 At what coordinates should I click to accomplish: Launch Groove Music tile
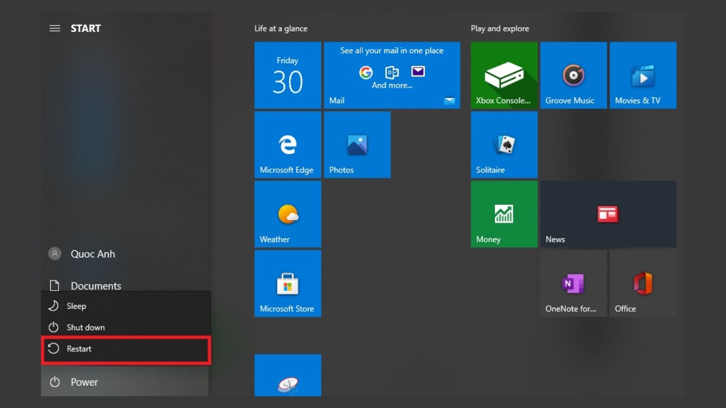(574, 75)
